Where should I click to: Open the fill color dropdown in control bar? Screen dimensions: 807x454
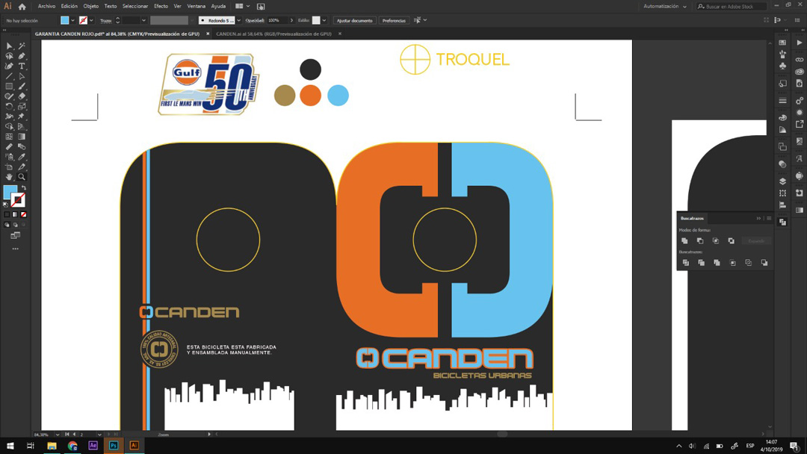tap(72, 21)
